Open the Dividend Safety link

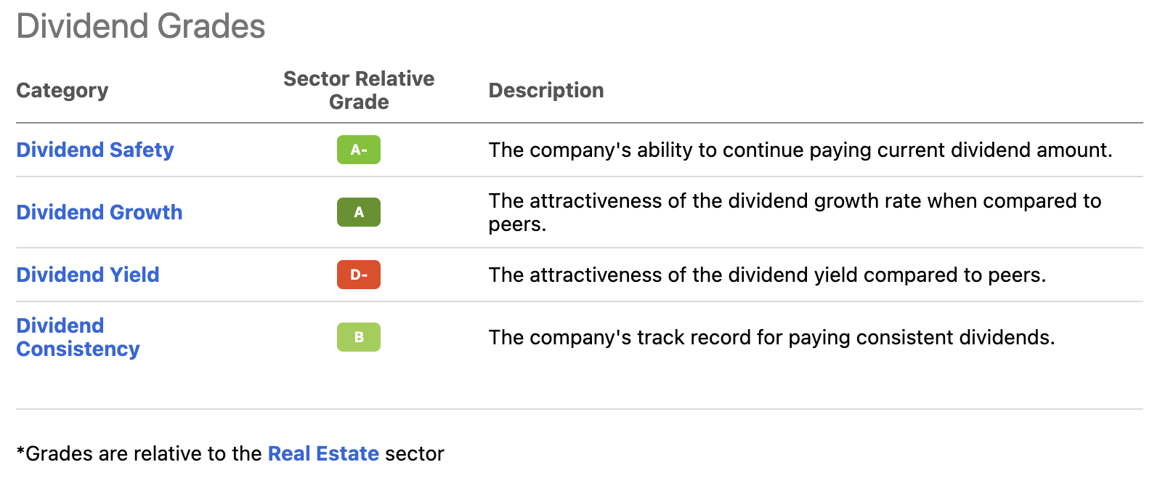95,150
